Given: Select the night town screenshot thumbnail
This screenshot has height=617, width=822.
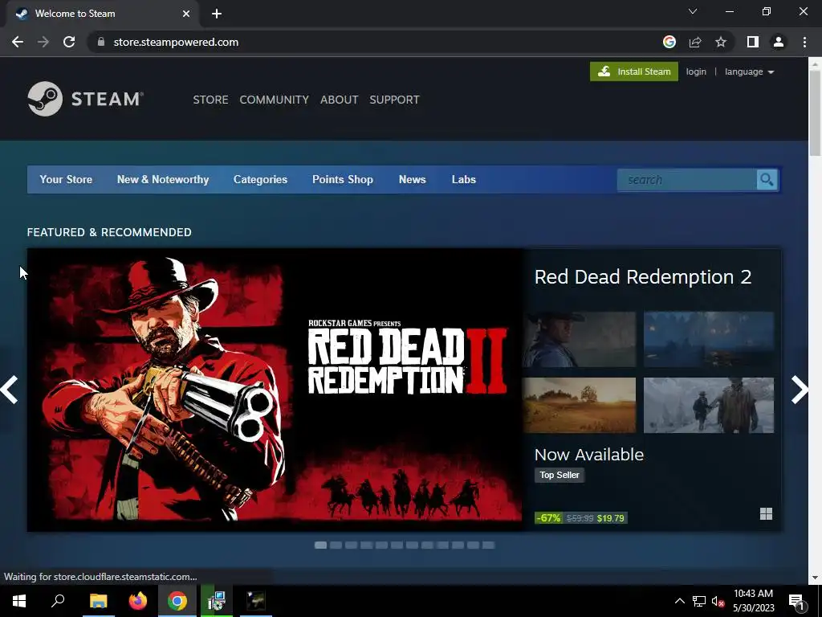Looking at the screenshot, I should pyautogui.click(x=709, y=339).
